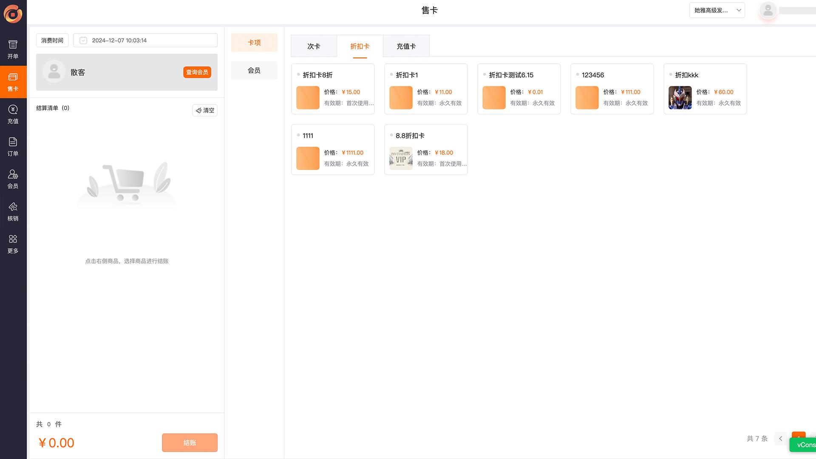Open the 开单 sidebar icon
Screen dimensions: 816x459
(x=13, y=49)
